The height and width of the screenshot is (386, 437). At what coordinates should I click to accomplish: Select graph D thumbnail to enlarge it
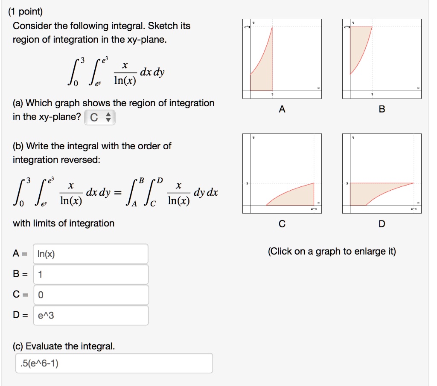pyautogui.click(x=382, y=171)
